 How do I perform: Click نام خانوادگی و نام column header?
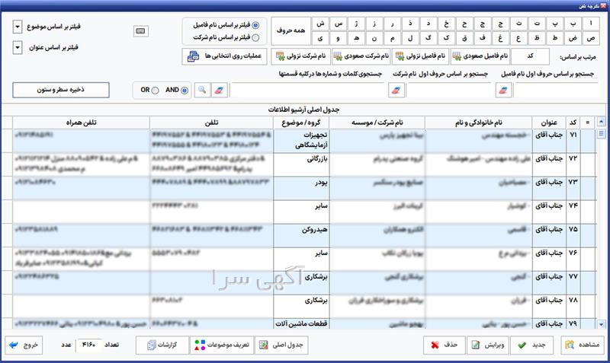tap(479, 123)
